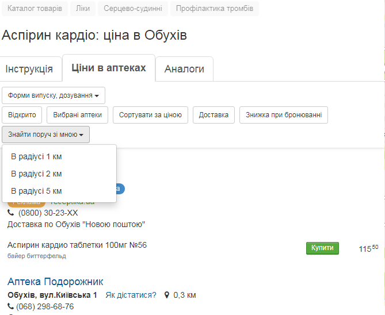Click the green Купити button
This screenshot has height=315, width=385.
[x=322, y=248]
